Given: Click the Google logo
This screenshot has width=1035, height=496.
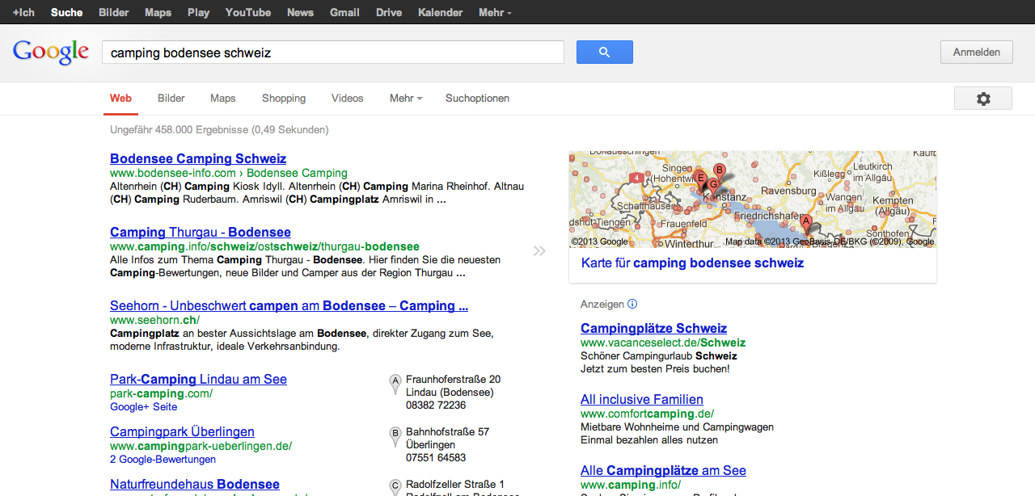Looking at the screenshot, I should (50, 52).
